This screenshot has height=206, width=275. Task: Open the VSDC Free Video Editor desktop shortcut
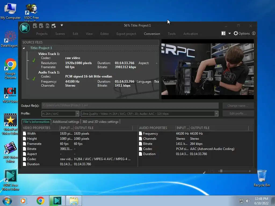pyautogui.click(x=10, y=180)
